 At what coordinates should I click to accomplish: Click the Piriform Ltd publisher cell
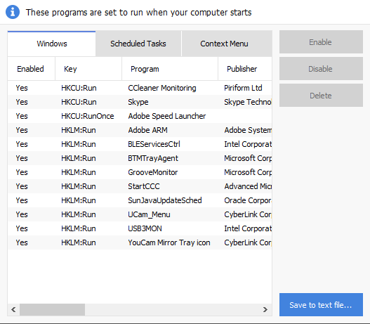(x=243, y=88)
